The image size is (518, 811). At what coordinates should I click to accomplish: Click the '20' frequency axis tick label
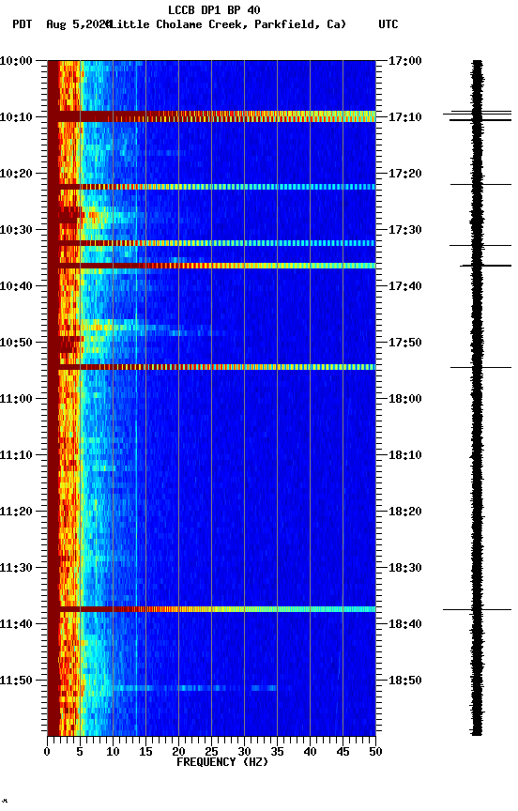pyautogui.click(x=178, y=752)
